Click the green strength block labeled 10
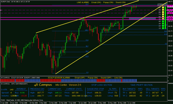The height and width of the screenshot is (104, 173). tap(163, 28)
